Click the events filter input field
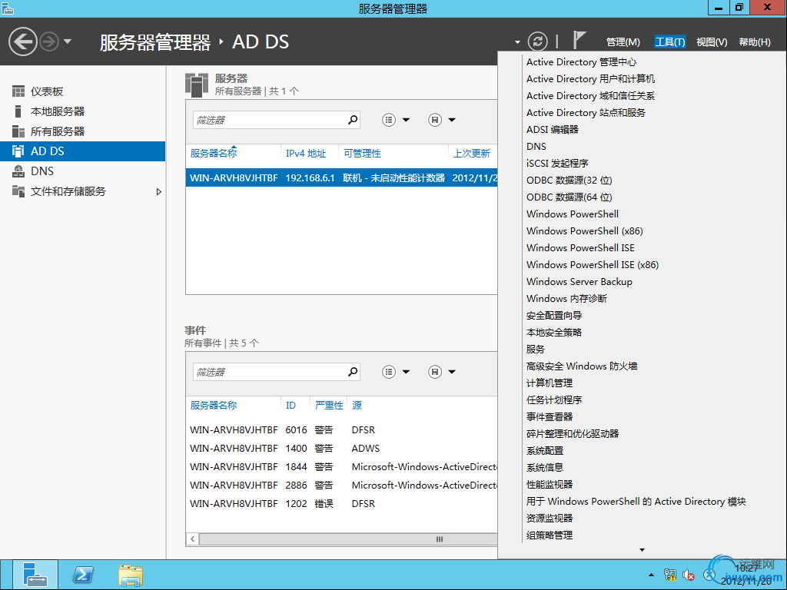787x590 pixels. coord(268,372)
